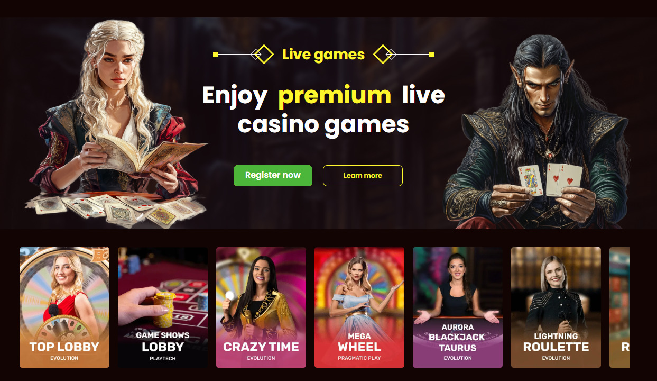Open the Top Lobby Evolution game card
Screen dimensions: 657x381
coord(64,307)
